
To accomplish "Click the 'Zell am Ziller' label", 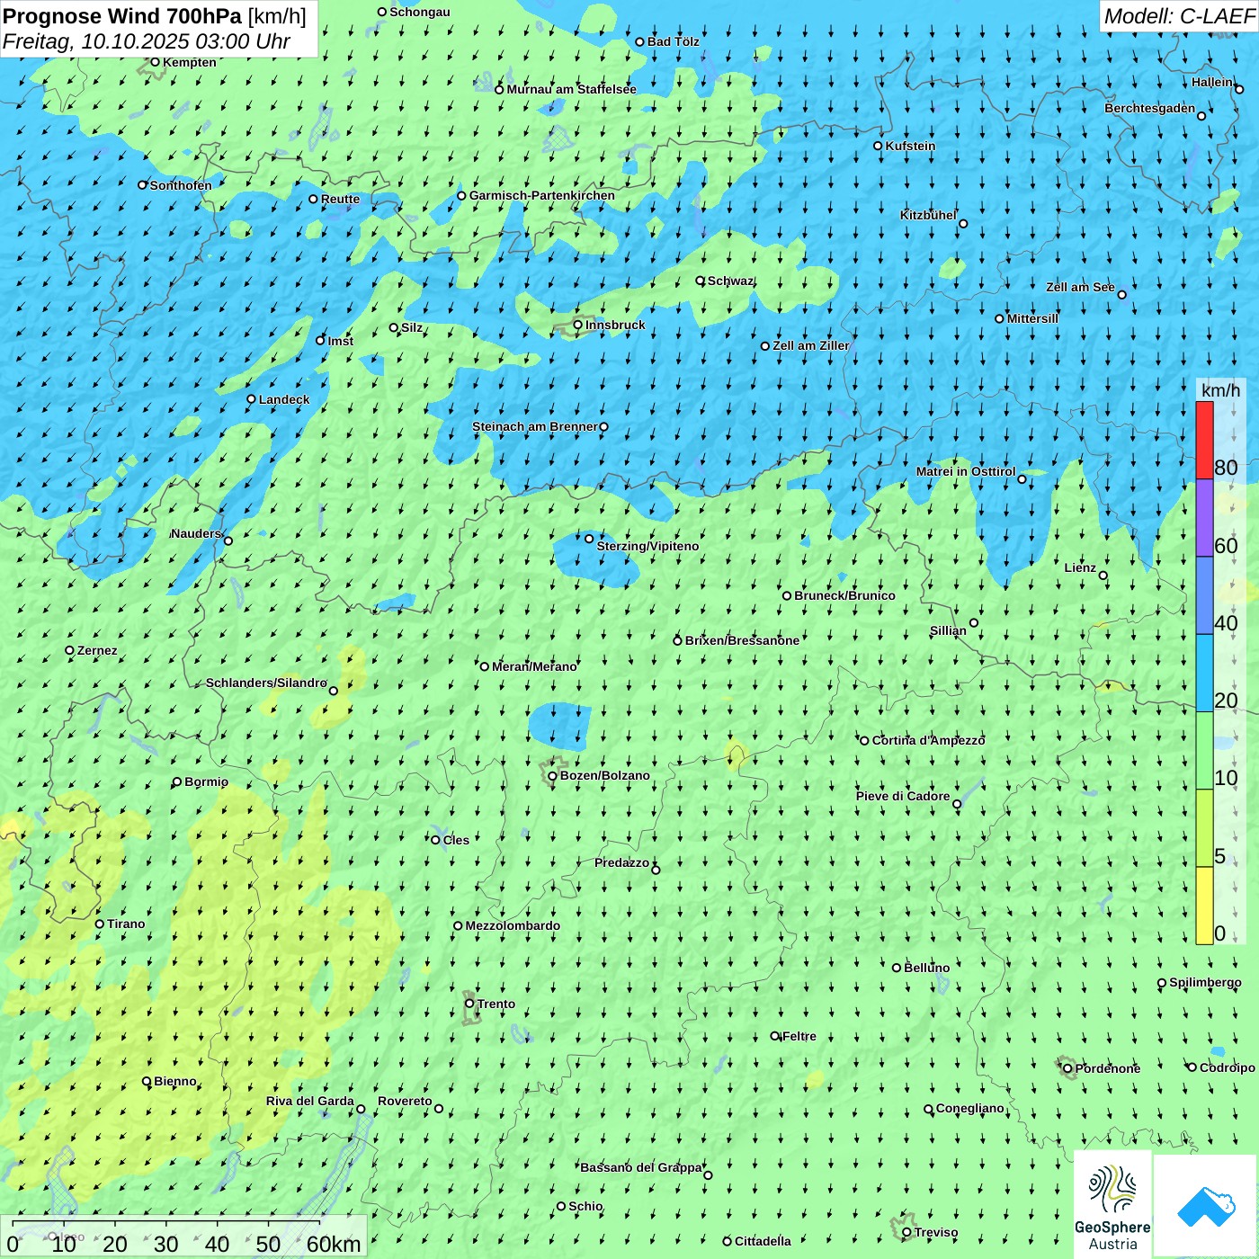I will pos(810,345).
